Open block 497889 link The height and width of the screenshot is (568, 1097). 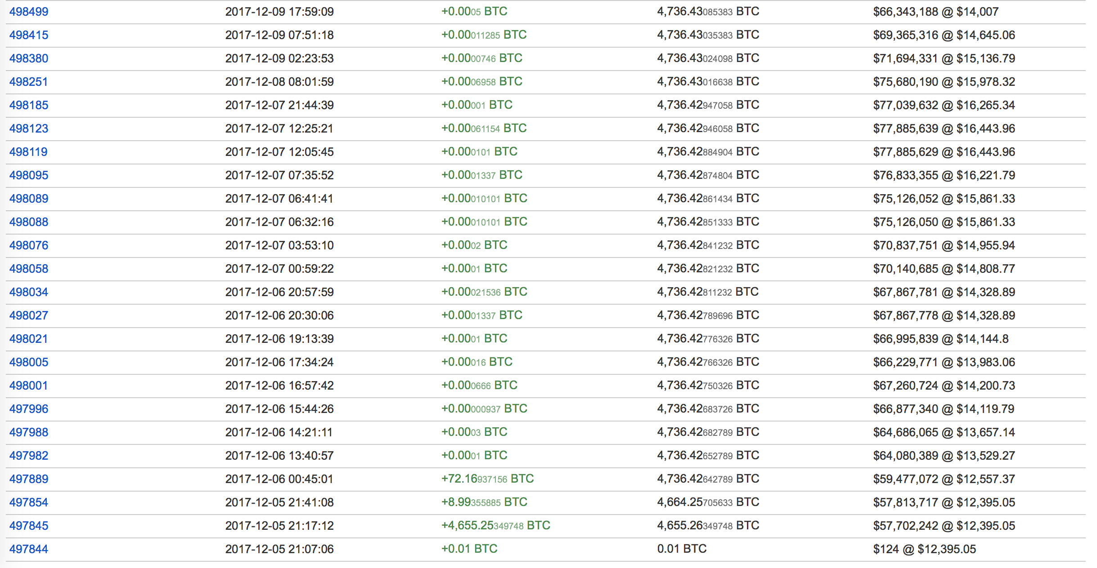click(x=29, y=479)
